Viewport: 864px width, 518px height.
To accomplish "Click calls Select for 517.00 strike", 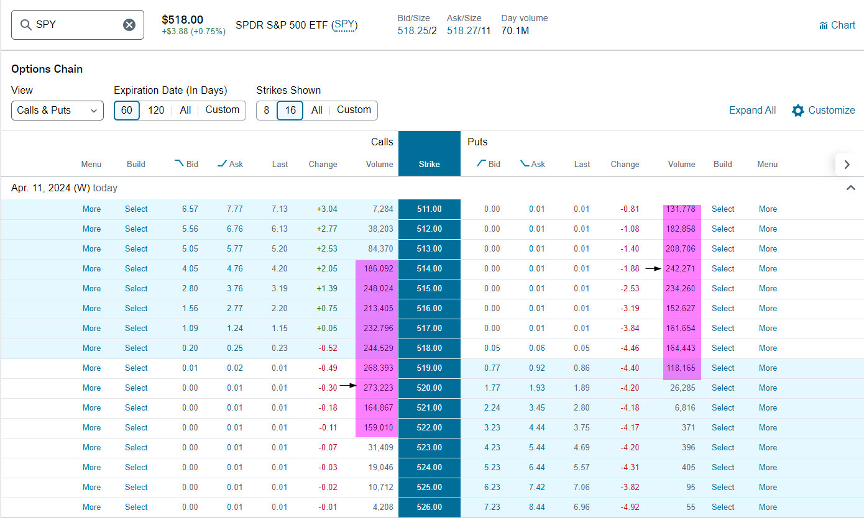I will 136,329.
